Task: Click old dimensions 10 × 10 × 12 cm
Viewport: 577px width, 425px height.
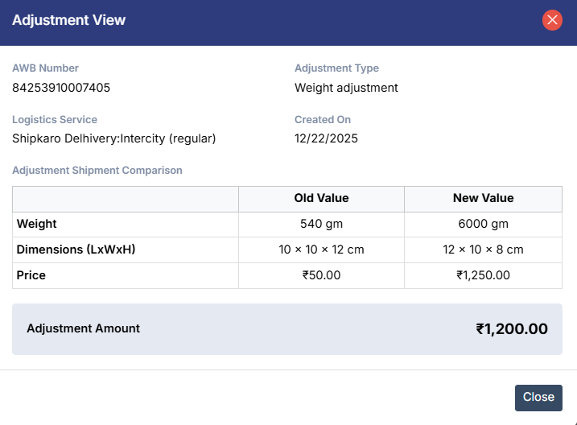Action: coord(321,250)
